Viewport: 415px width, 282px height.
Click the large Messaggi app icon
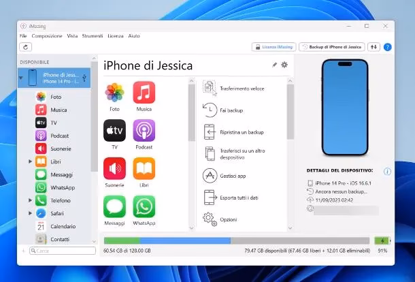[x=114, y=206]
